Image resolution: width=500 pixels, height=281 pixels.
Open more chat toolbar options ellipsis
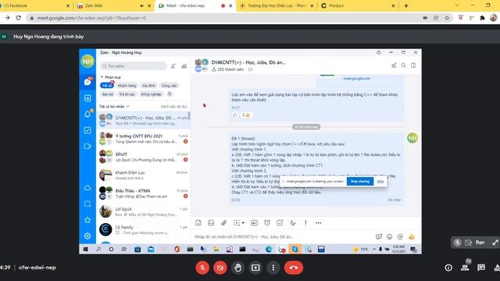point(318,223)
